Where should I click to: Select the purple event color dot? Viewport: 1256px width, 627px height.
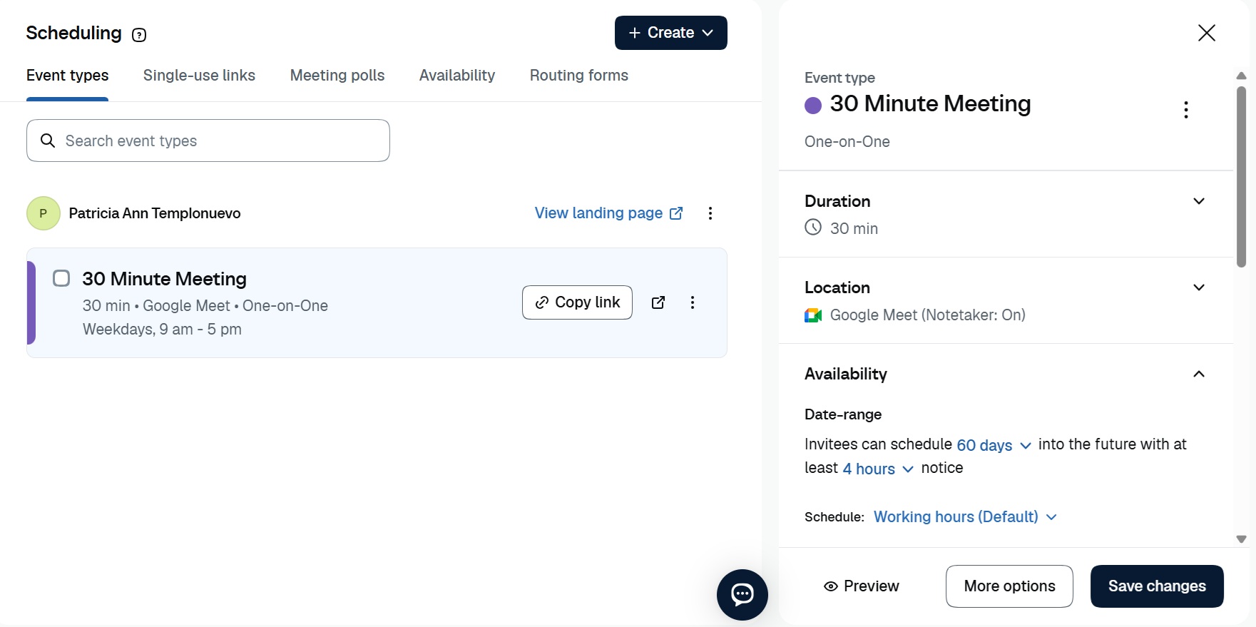click(x=813, y=106)
